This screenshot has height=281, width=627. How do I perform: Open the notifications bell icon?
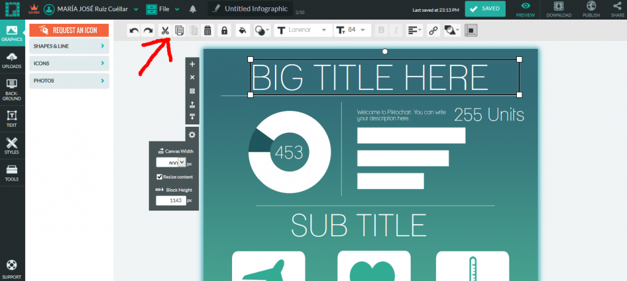pos(193,9)
